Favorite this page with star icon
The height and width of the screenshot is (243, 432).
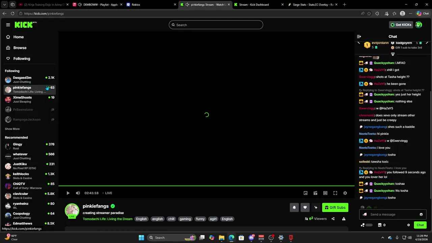(x=369, y=13)
